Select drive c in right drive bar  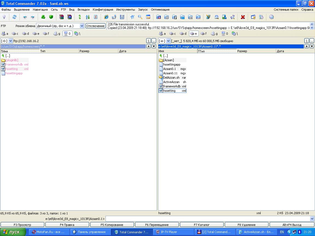pos(173,34)
